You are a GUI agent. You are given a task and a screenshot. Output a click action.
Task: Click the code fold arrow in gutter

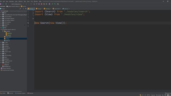pos(33,19)
